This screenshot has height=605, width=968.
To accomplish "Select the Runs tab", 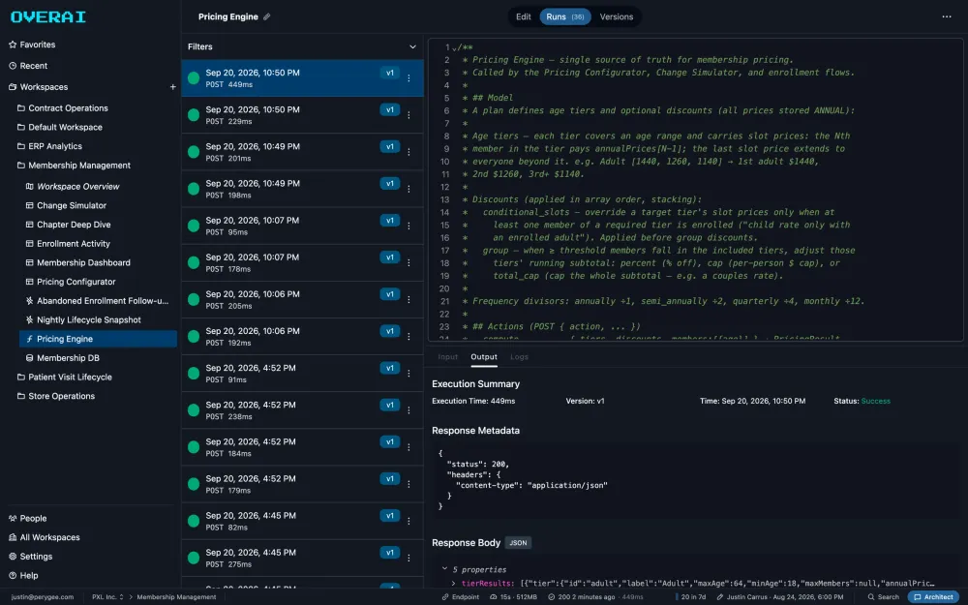I will [x=565, y=16].
